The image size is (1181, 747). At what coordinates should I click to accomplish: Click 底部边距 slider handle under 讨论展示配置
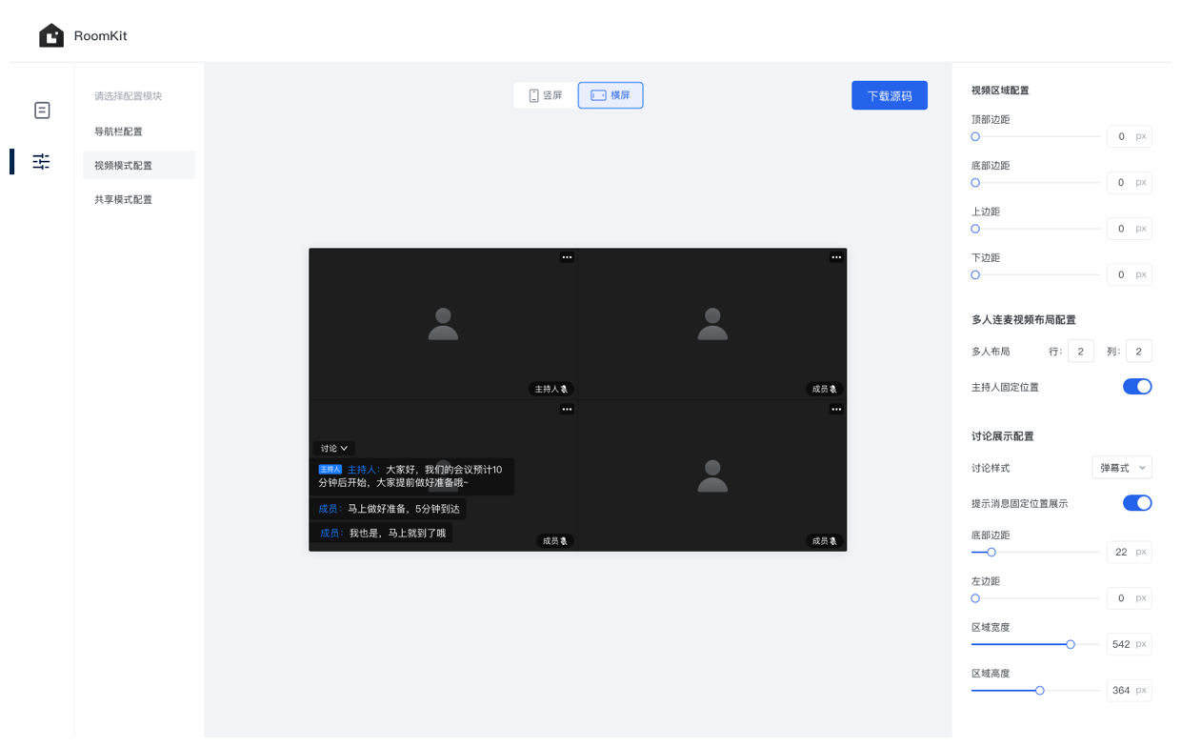(991, 553)
